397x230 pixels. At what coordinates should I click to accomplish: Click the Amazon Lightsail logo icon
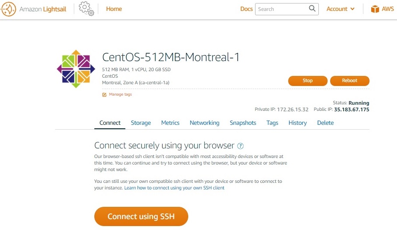[x=8, y=9]
